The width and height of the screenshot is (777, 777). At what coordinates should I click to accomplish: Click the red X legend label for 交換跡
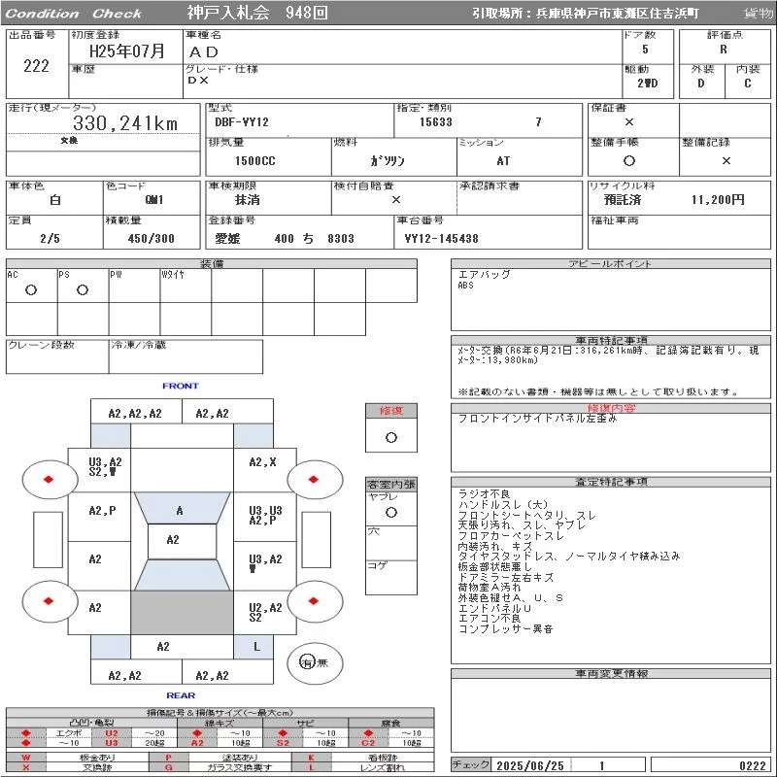coord(26,767)
